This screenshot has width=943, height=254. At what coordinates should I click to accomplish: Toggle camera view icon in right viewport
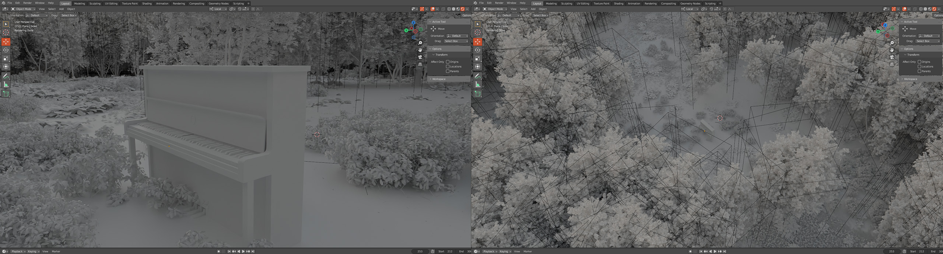(x=892, y=57)
